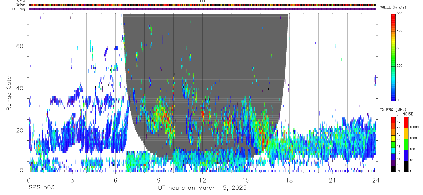Image resolution: width=423 pixels, height=195 pixels.
Task: Click the 'NOISE' legend title
Action: coord(407,114)
